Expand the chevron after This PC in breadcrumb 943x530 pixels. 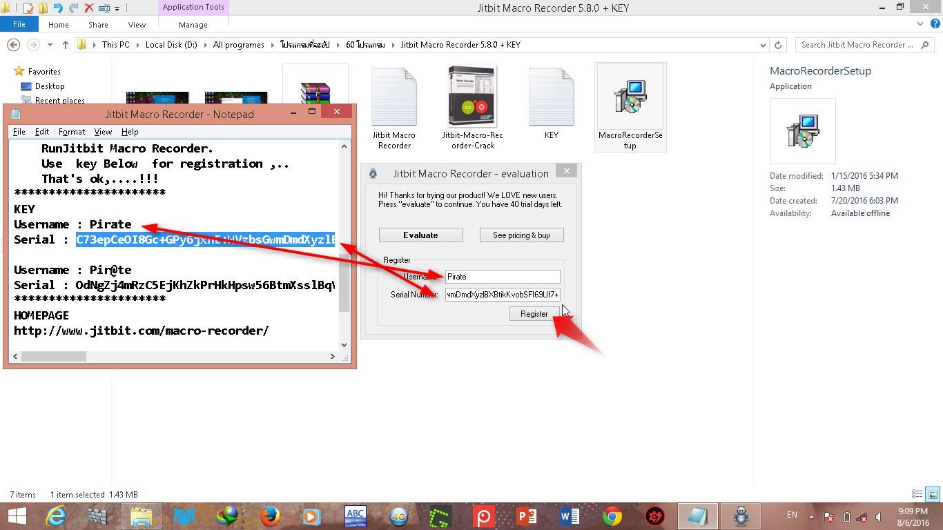(137, 45)
